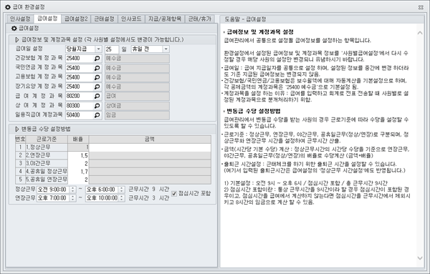Adjust 정상근무 end time 오후 6:00:00 spinner
Image resolution: width=430 pixels, height=274 pixels.
tap(122, 190)
